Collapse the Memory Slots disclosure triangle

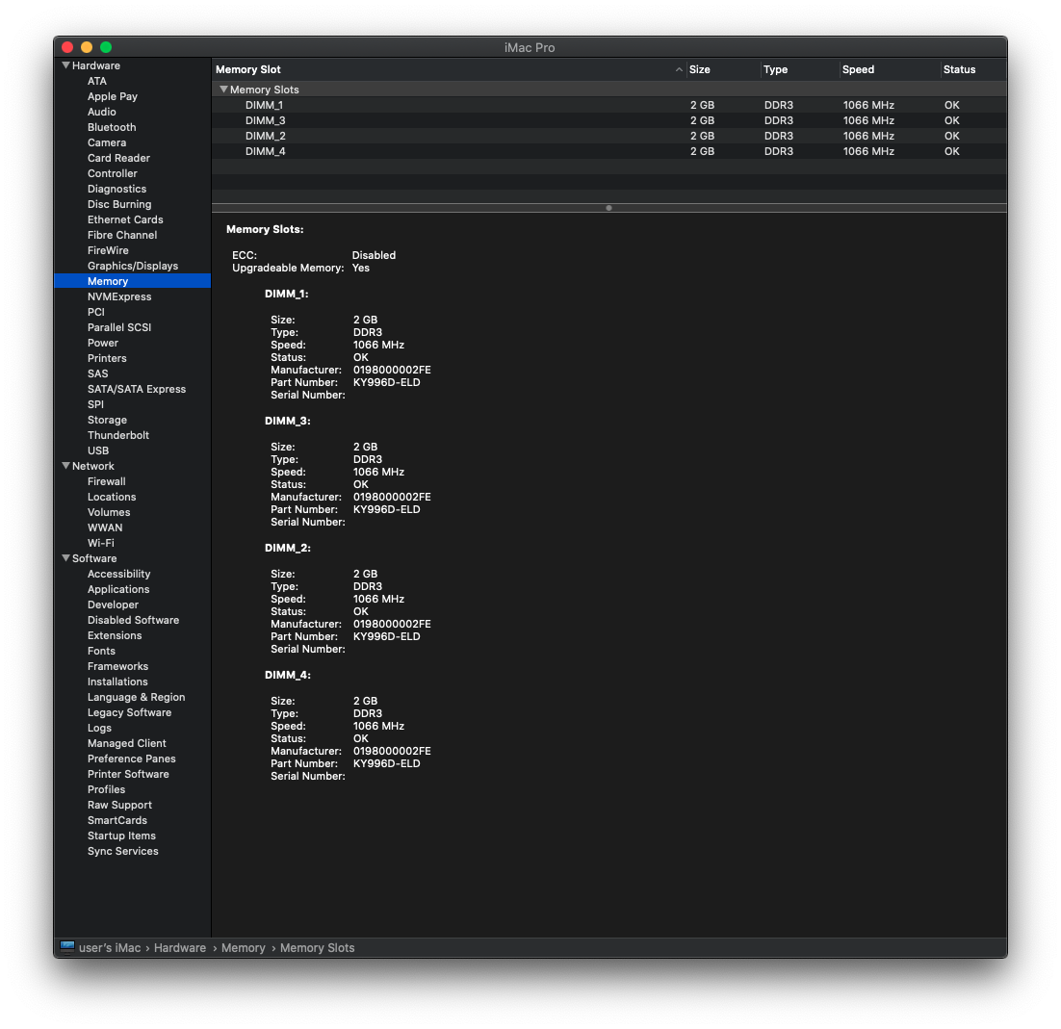[223, 90]
